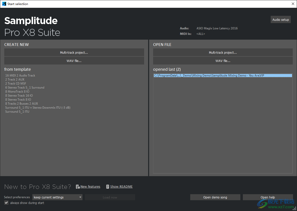Create new Multi-track project
This screenshot has height=211, width=297.
[74, 52]
